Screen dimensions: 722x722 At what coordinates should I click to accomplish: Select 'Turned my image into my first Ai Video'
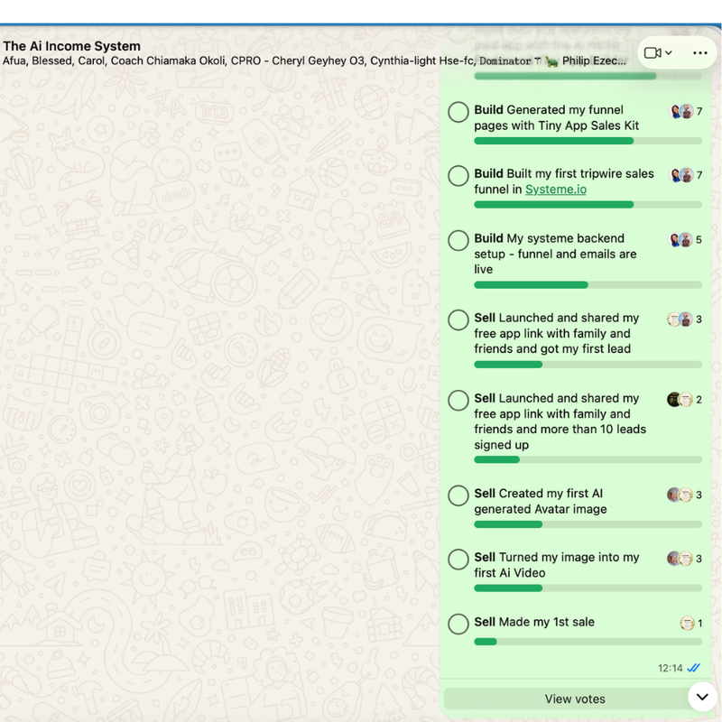(458, 559)
